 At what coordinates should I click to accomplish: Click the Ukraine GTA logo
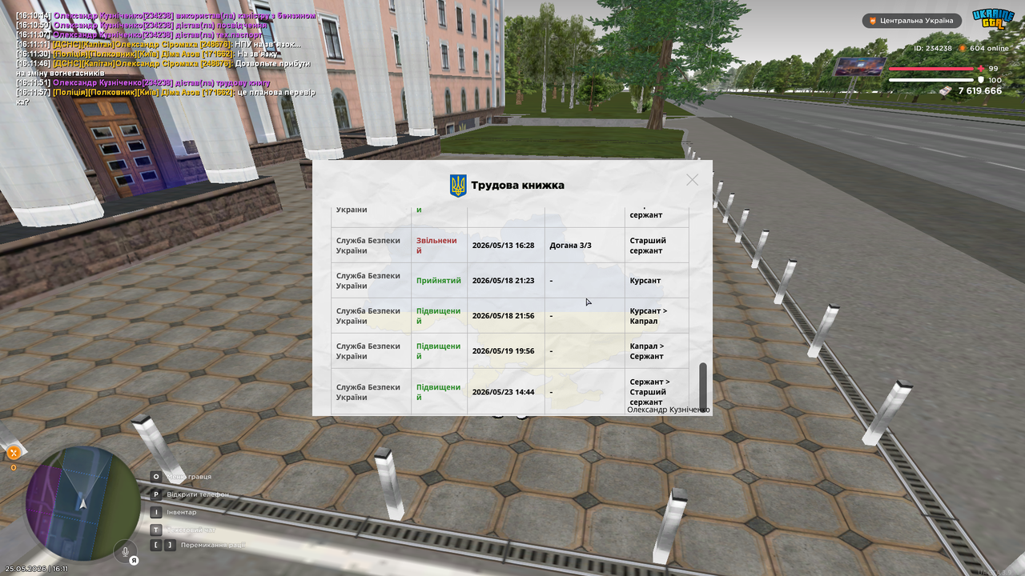click(993, 18)
